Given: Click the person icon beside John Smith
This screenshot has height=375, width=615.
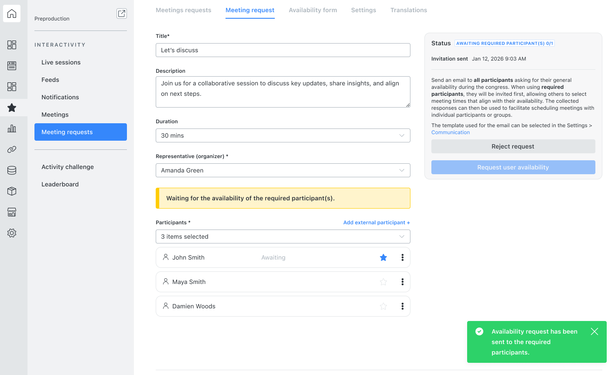Looking at the screenshot, I should point(166,257).
